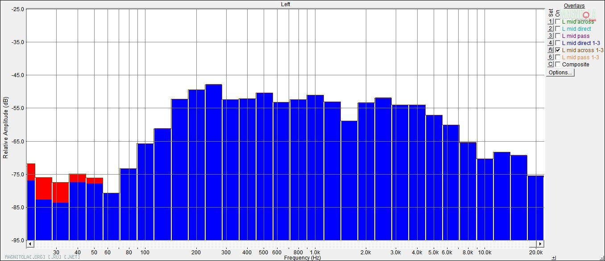Click the -65.0 amplitude axis value

click(x=18, y=141)
